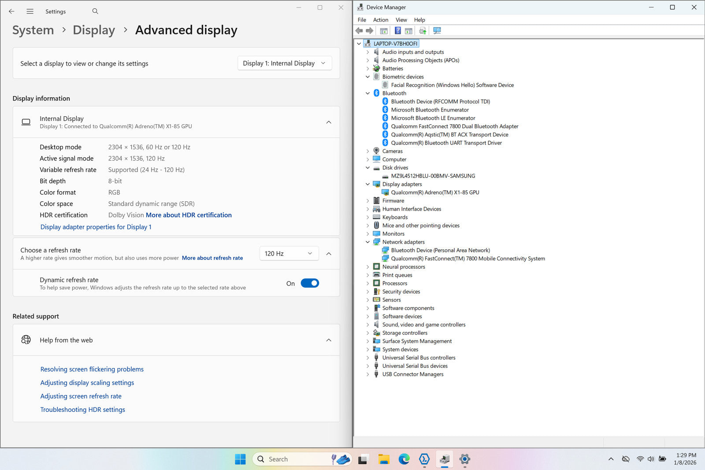Open the Settings navigation hamburger menu
The height and width of the screenshot is (470, 705).
click(x=30, y=11)
